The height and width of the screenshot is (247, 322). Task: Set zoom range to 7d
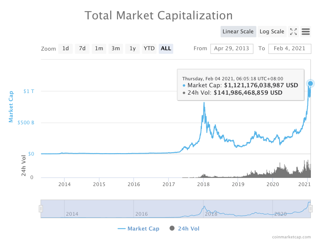click(x=82, y=49)
